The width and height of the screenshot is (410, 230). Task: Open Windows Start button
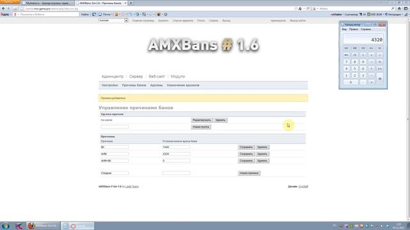click(6, 226)
